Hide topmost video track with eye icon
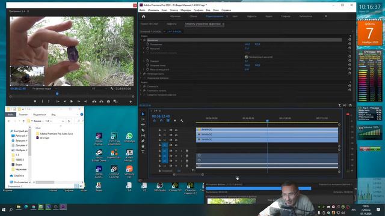This screenshot has height=216, width=385. [176, 130]
